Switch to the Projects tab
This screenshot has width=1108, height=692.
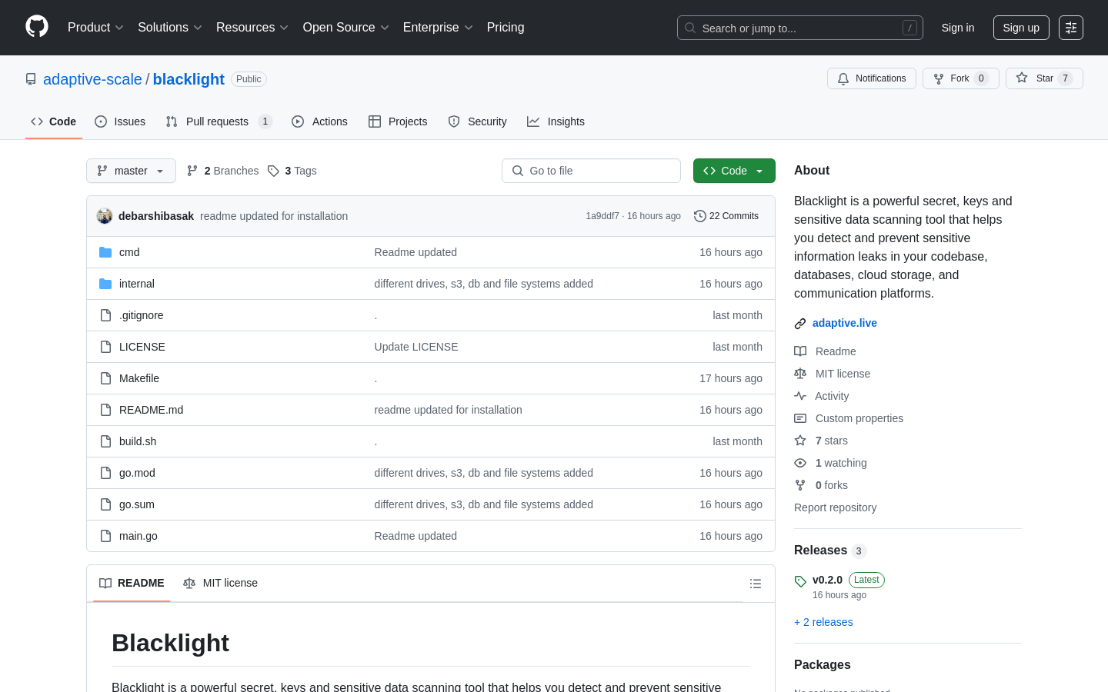click(x=398, y=121)
